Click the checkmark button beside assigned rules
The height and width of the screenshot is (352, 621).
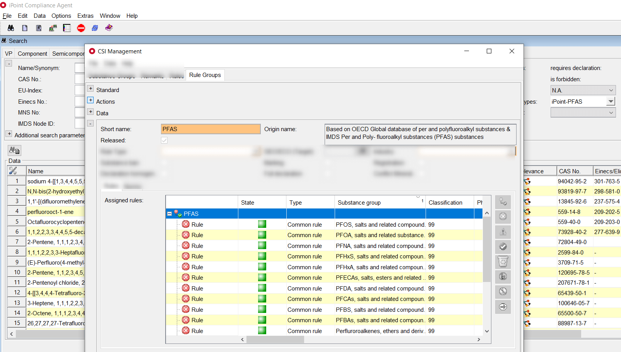click(x=503, y=247)
